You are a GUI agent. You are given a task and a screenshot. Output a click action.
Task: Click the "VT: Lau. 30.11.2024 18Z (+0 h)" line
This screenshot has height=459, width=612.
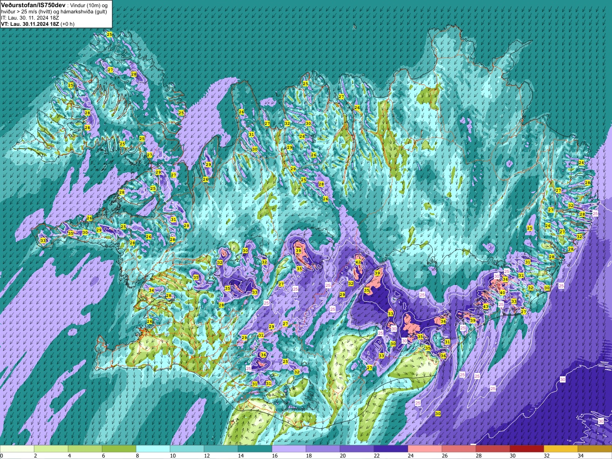[38, 24]
